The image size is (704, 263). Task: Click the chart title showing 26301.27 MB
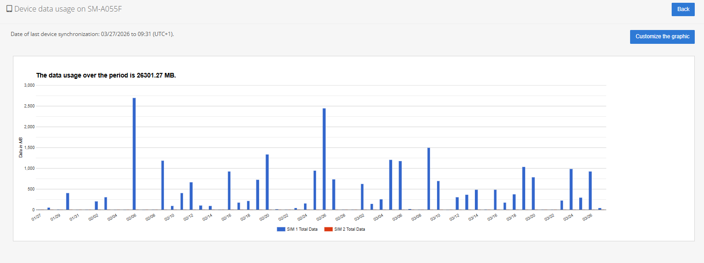click(x=106, y=75)
